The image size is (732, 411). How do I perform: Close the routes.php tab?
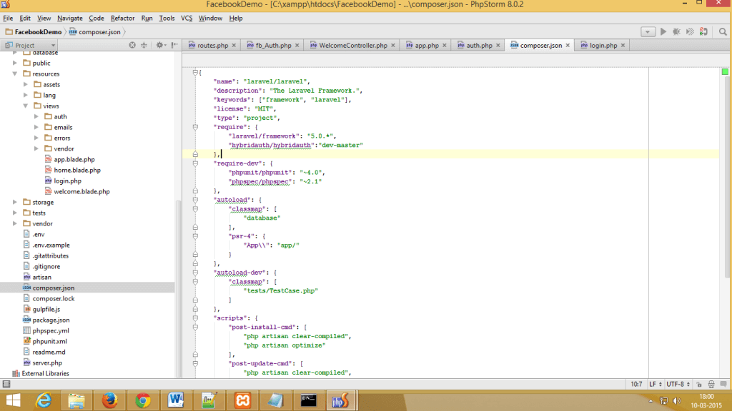[234, 45]
